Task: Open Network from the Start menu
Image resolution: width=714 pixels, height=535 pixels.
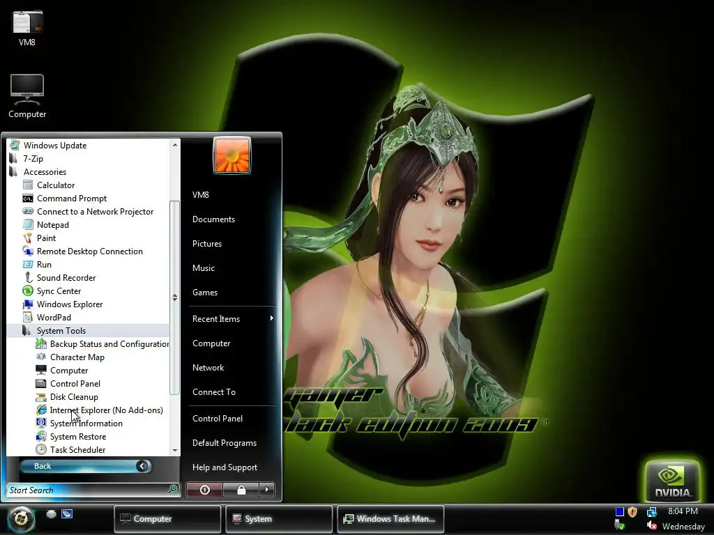Action: tap(208, 368)
